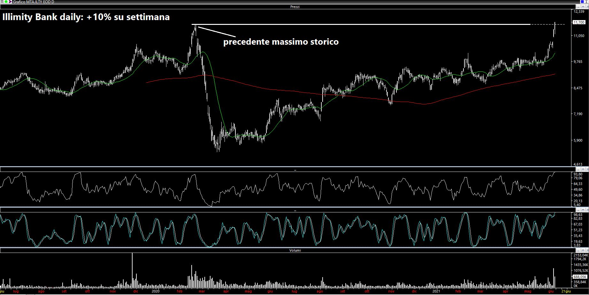Click the tallest white volume spike bar
589x295 pixels.
click(x=132, y=270)
